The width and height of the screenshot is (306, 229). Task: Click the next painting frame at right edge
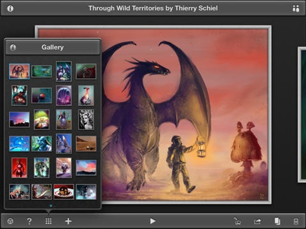coord(302,114)
